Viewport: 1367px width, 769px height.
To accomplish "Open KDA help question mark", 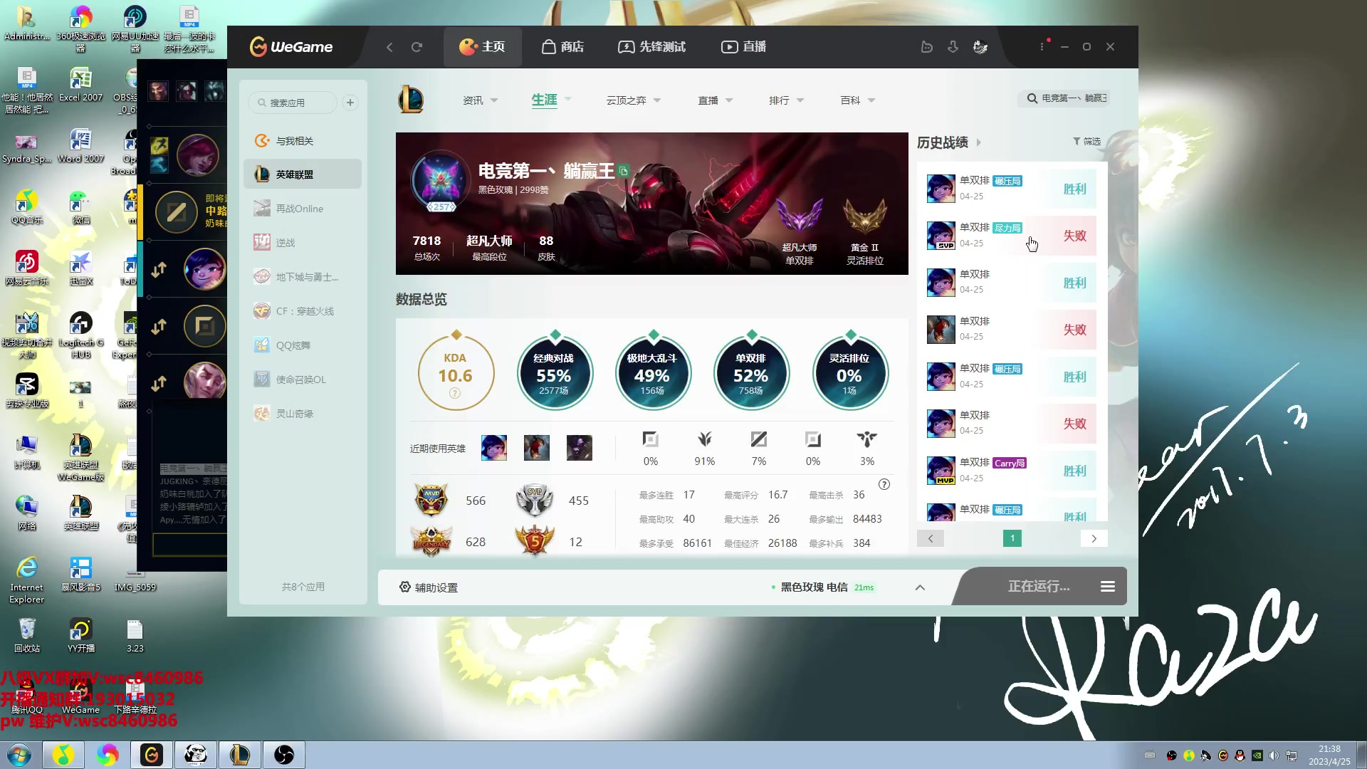I will tap(455, 393).
